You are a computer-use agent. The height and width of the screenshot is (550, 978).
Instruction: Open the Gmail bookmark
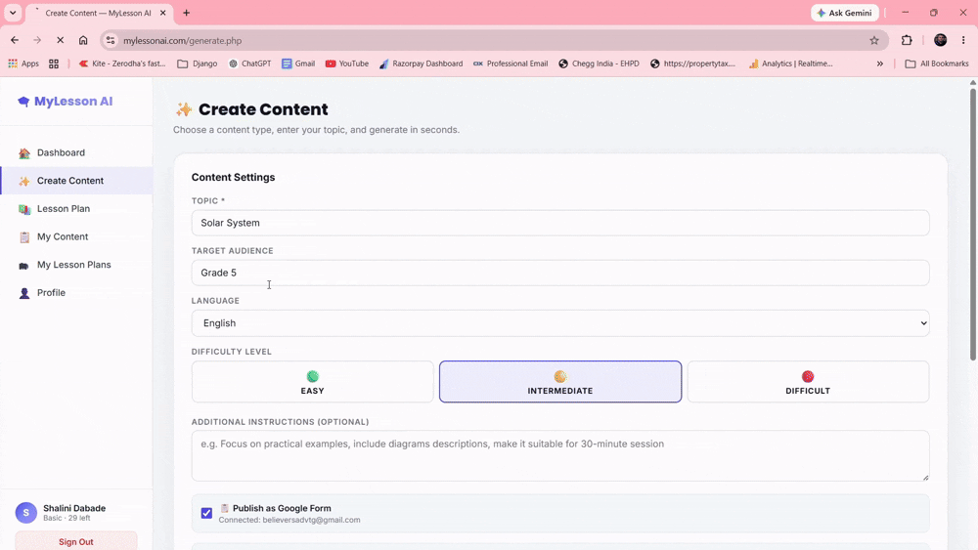298,63
